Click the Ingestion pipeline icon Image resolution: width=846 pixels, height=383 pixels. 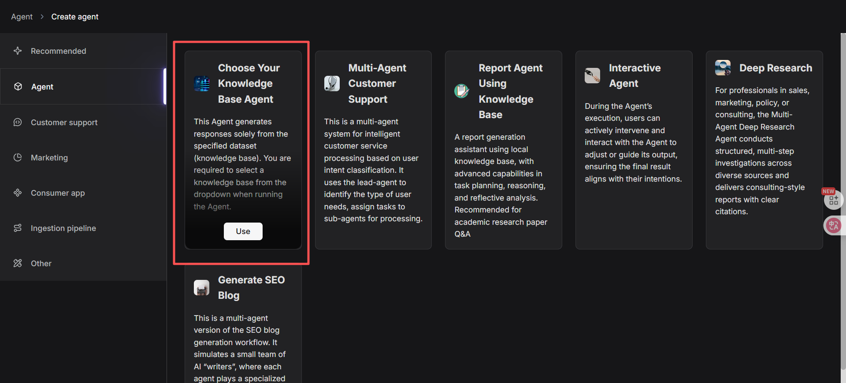pyautogui.click(x=18, y=228)
